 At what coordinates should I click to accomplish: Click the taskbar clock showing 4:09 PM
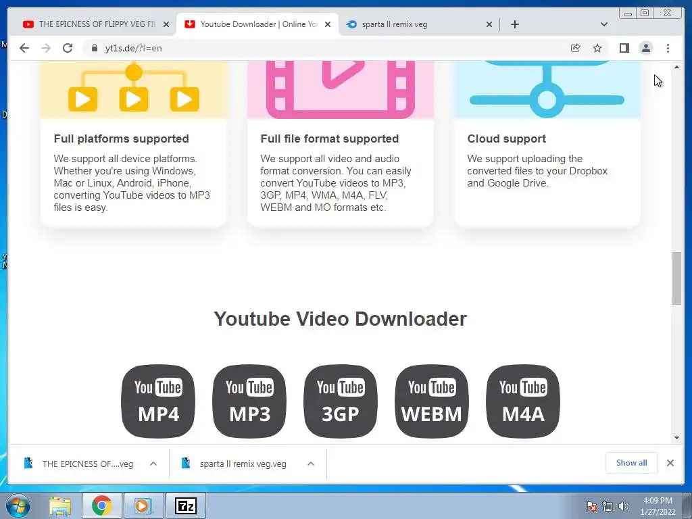[658, 506]
